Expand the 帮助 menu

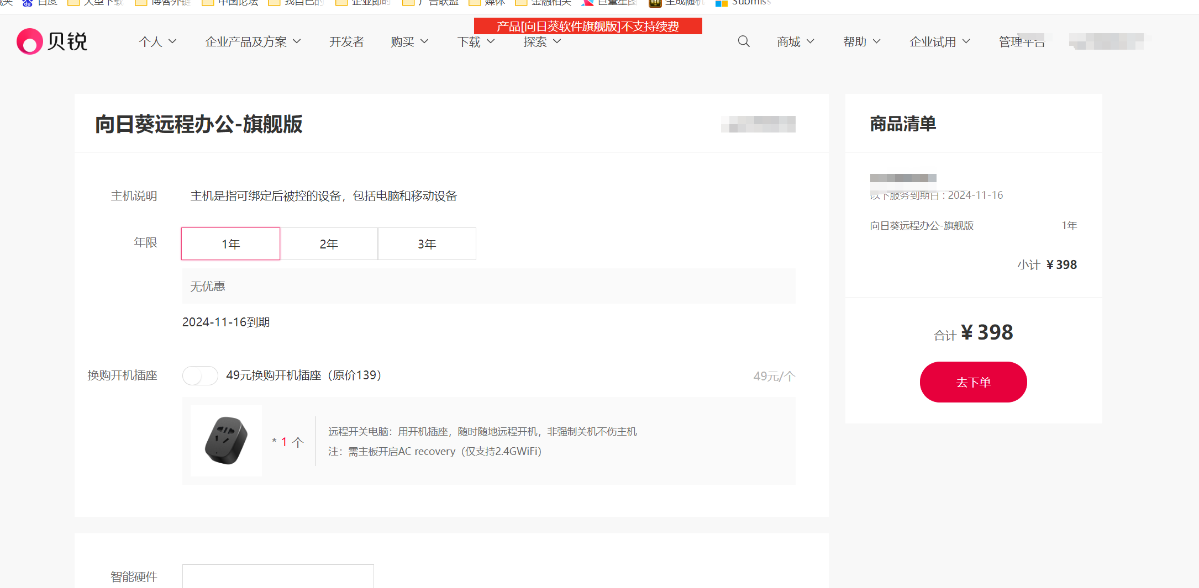862,41
